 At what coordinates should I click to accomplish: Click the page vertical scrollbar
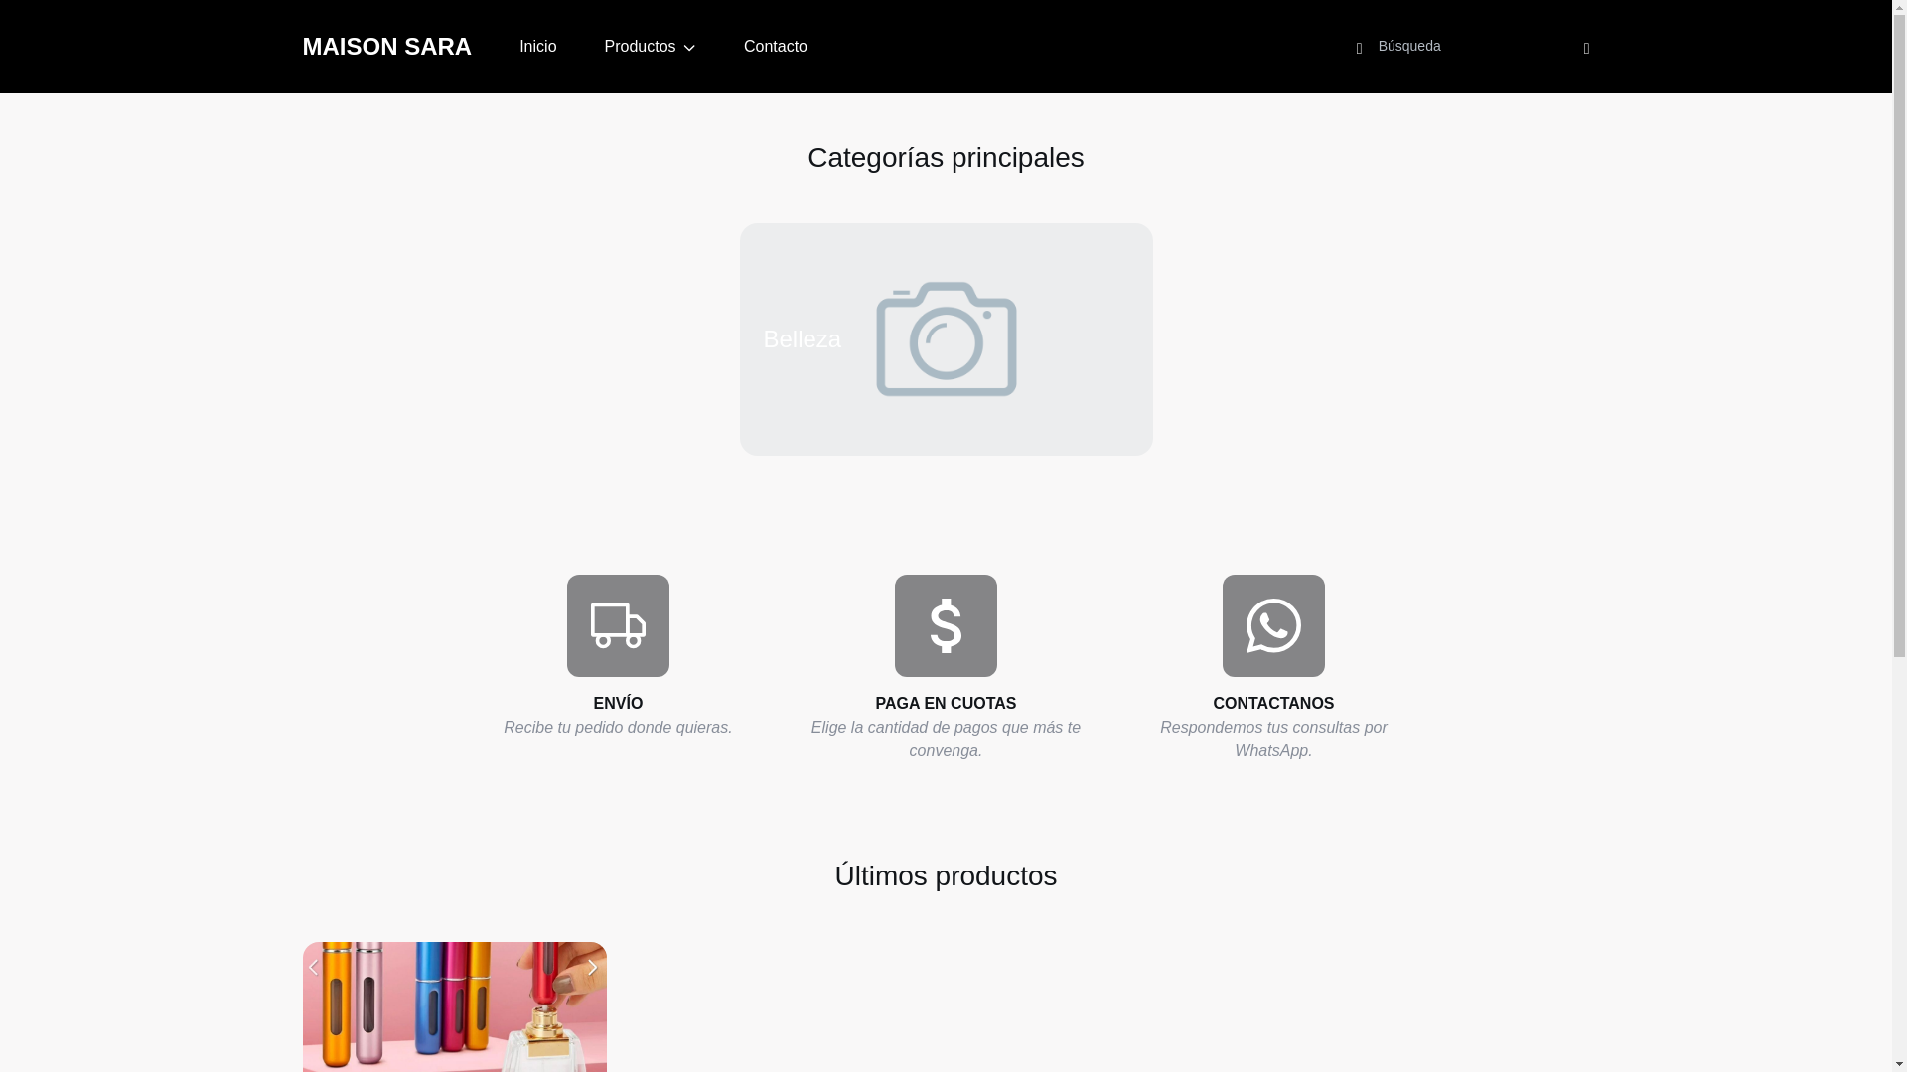[1899, 536]
